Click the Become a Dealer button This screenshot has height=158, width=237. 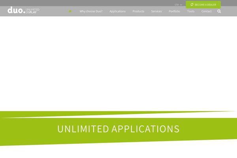pyautogui.click(x=203, y=5)
